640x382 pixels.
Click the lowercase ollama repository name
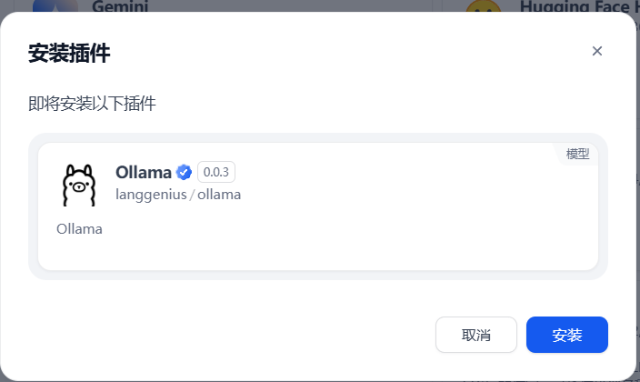(219, 195)
